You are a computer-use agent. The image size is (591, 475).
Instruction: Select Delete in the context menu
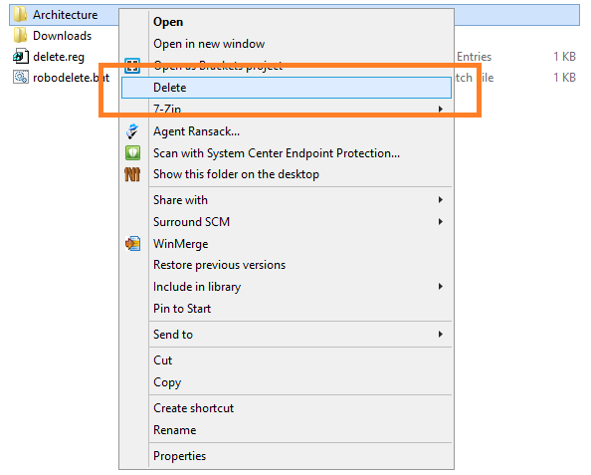pyautogui.click(x=287, y=88)
